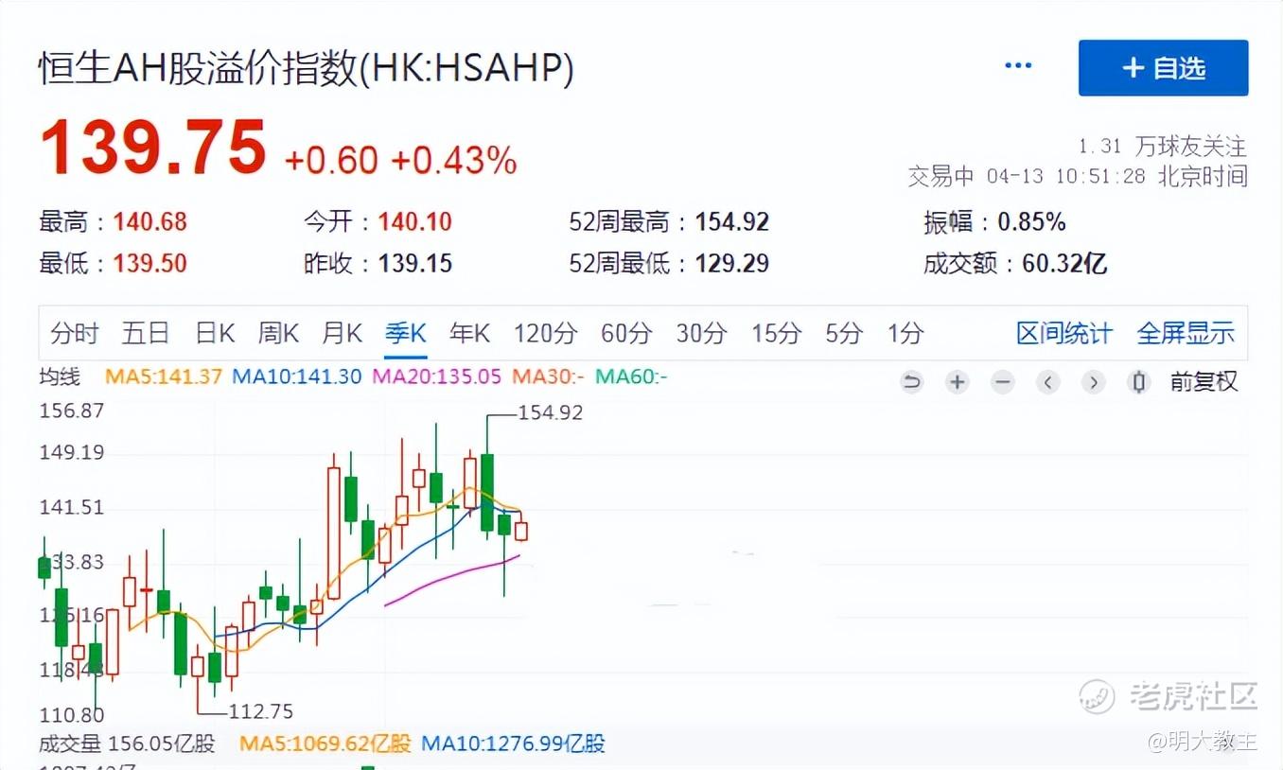
Task: Click the 万球友关注 follower count
Action: (1163, 147)
